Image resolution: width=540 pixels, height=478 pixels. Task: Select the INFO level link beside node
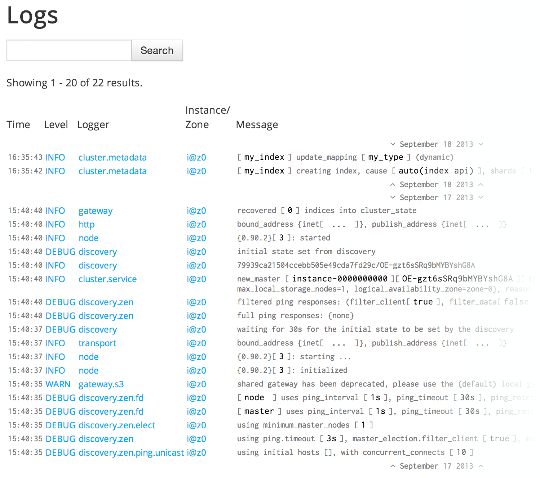(55, 238)
